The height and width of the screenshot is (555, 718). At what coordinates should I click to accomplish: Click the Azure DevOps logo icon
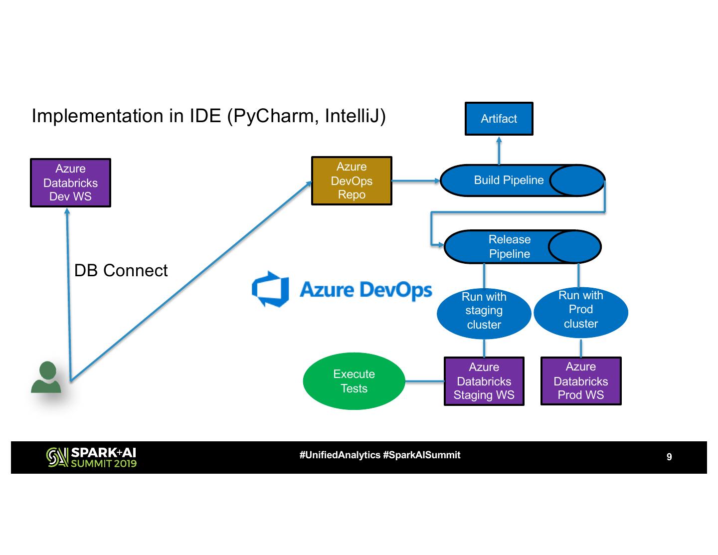[x=270, y=289]
